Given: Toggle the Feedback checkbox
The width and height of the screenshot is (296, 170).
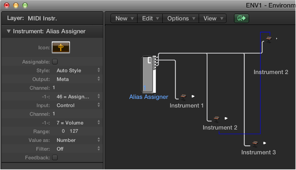Looking at the screenshot, I should coord(55,157).
